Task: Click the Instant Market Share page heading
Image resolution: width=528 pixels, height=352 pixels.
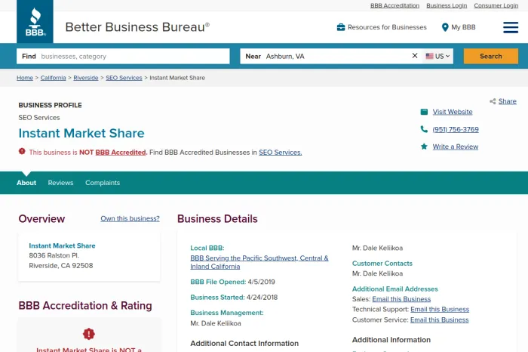Action: (x=81, y=133)
